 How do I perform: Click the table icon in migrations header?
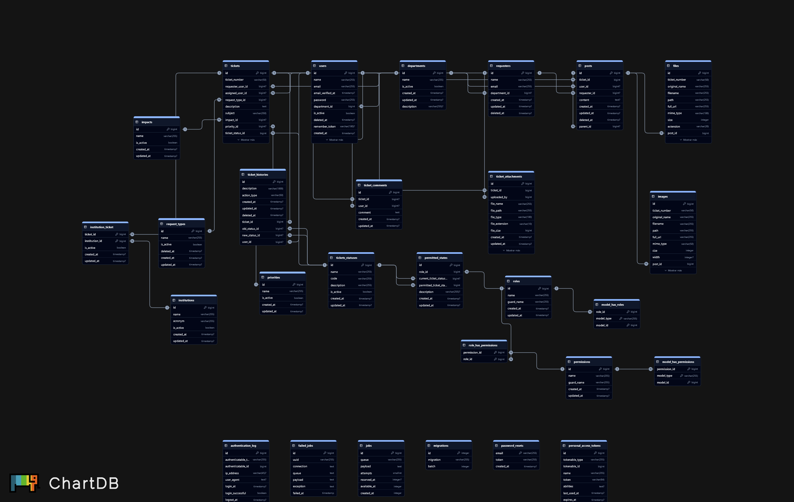click(x=429, y=445)
